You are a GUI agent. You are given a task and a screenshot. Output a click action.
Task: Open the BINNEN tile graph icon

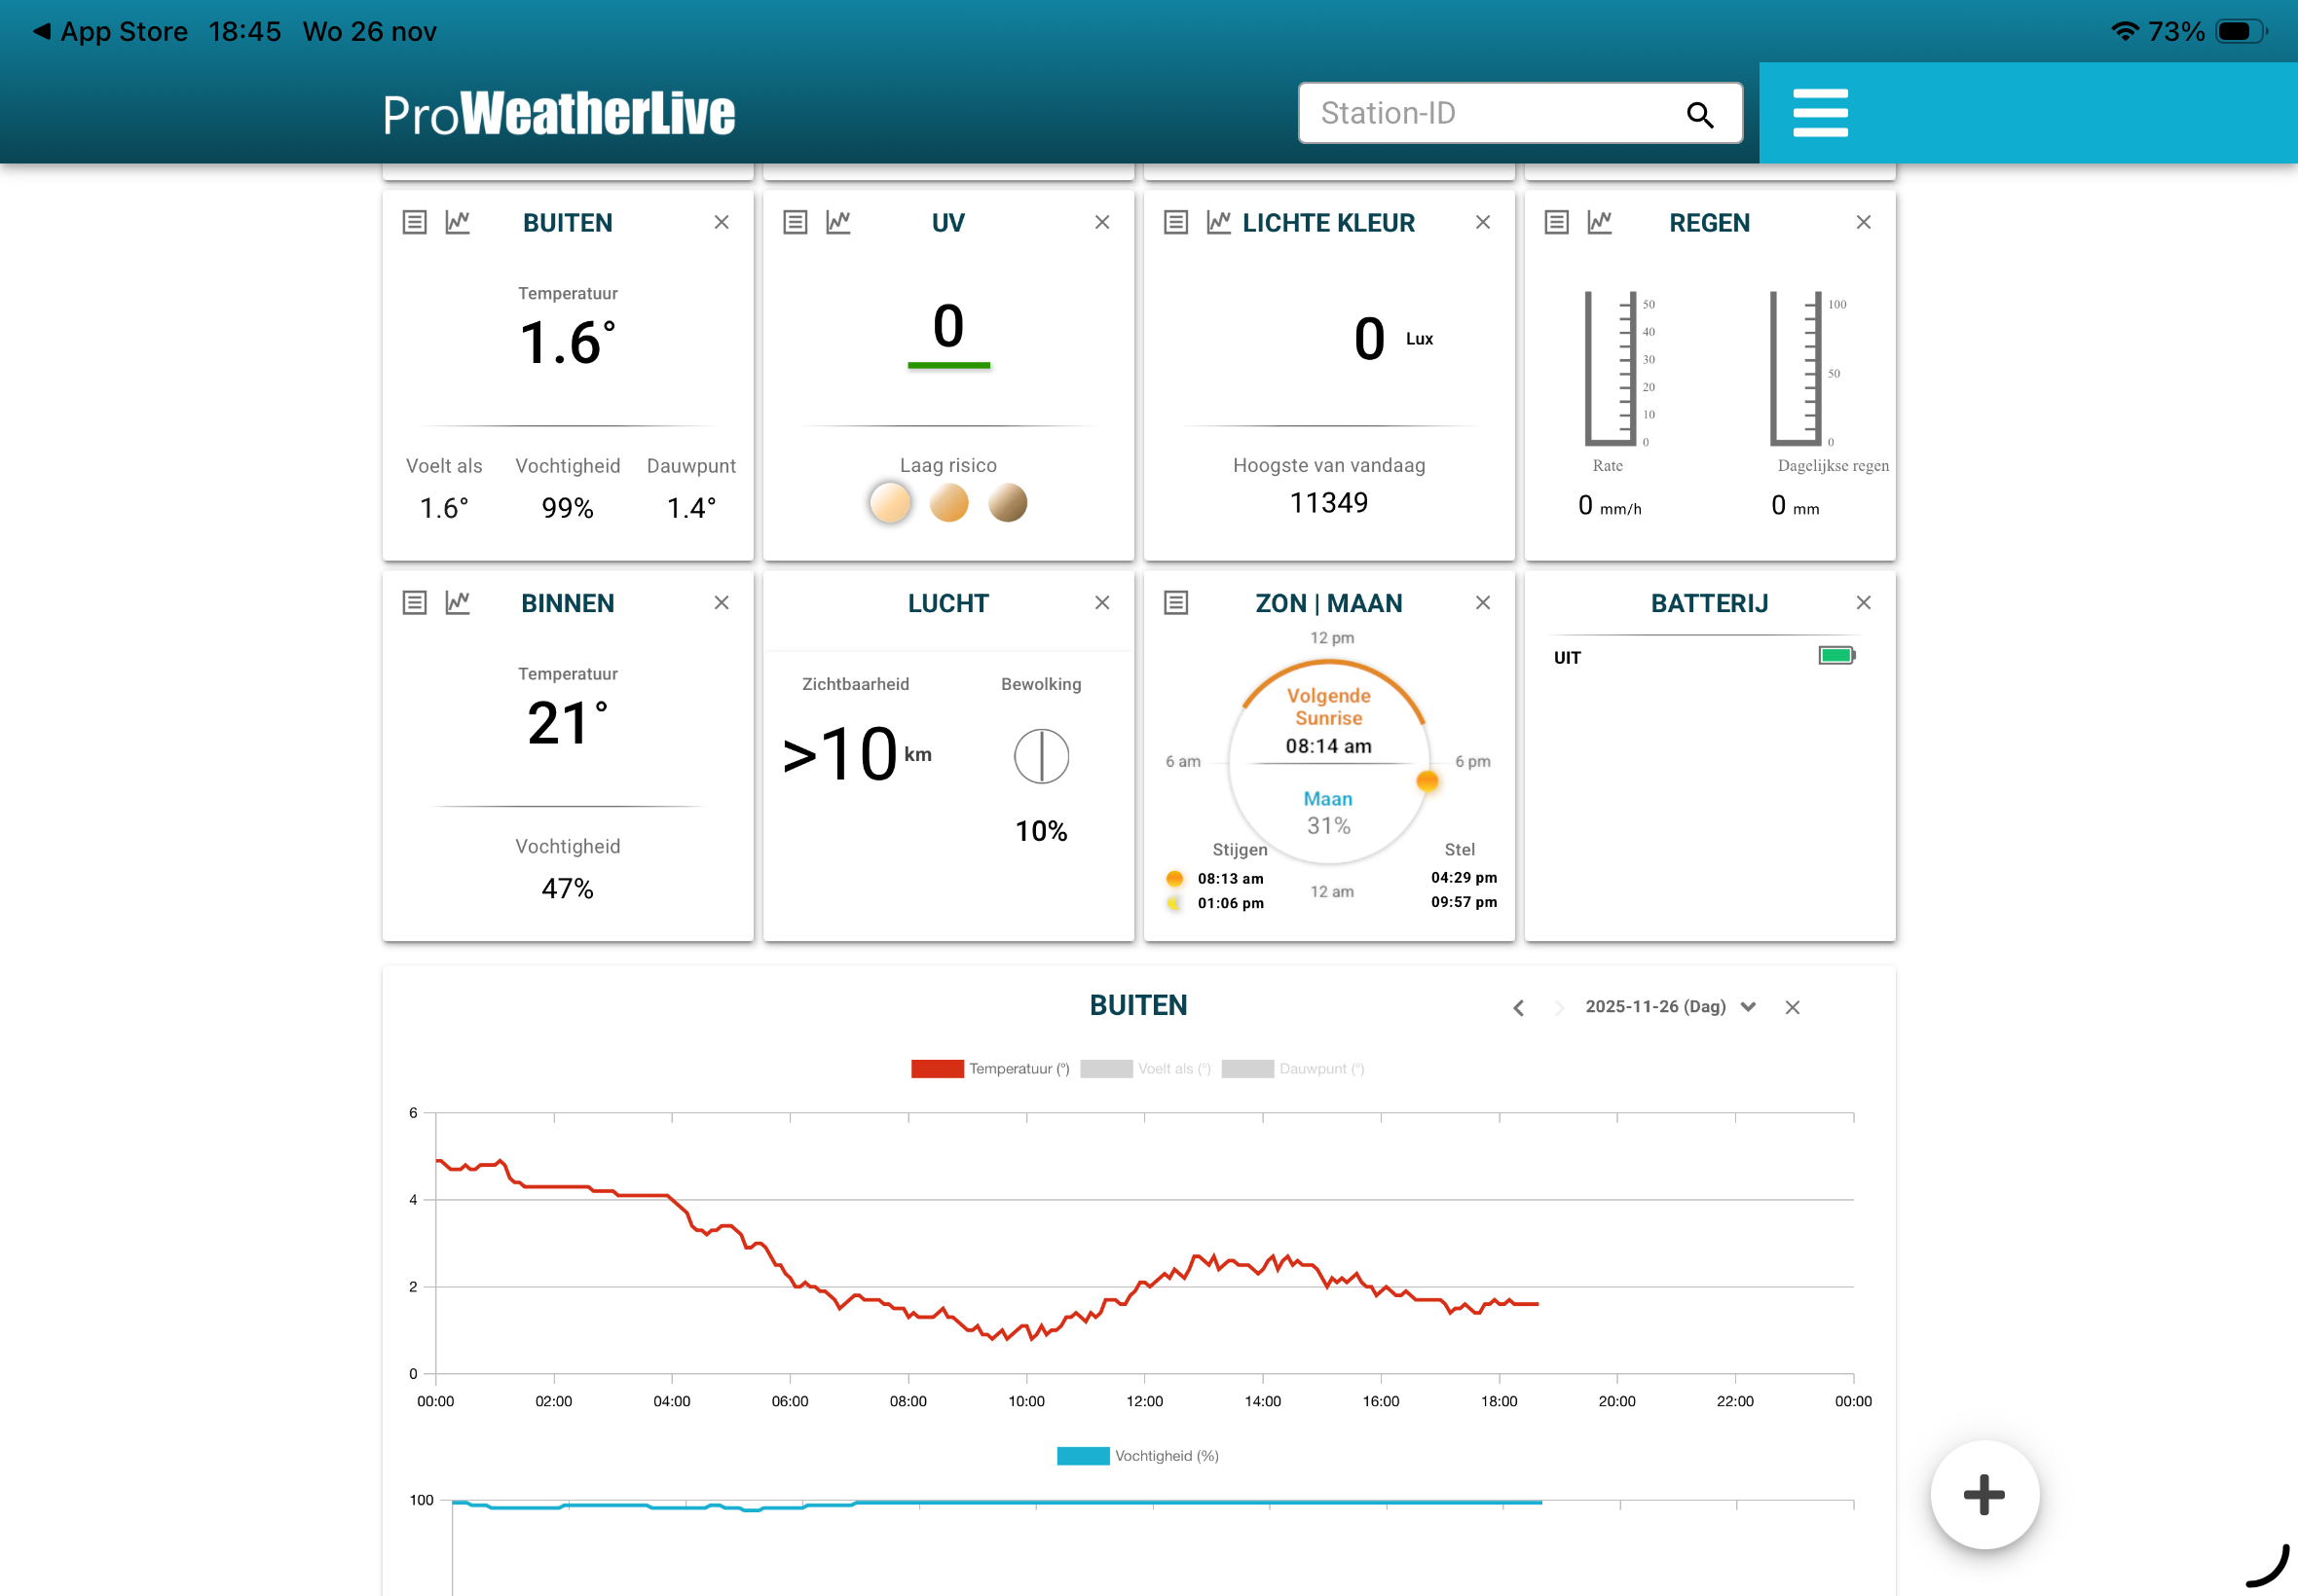coord(458,602)
